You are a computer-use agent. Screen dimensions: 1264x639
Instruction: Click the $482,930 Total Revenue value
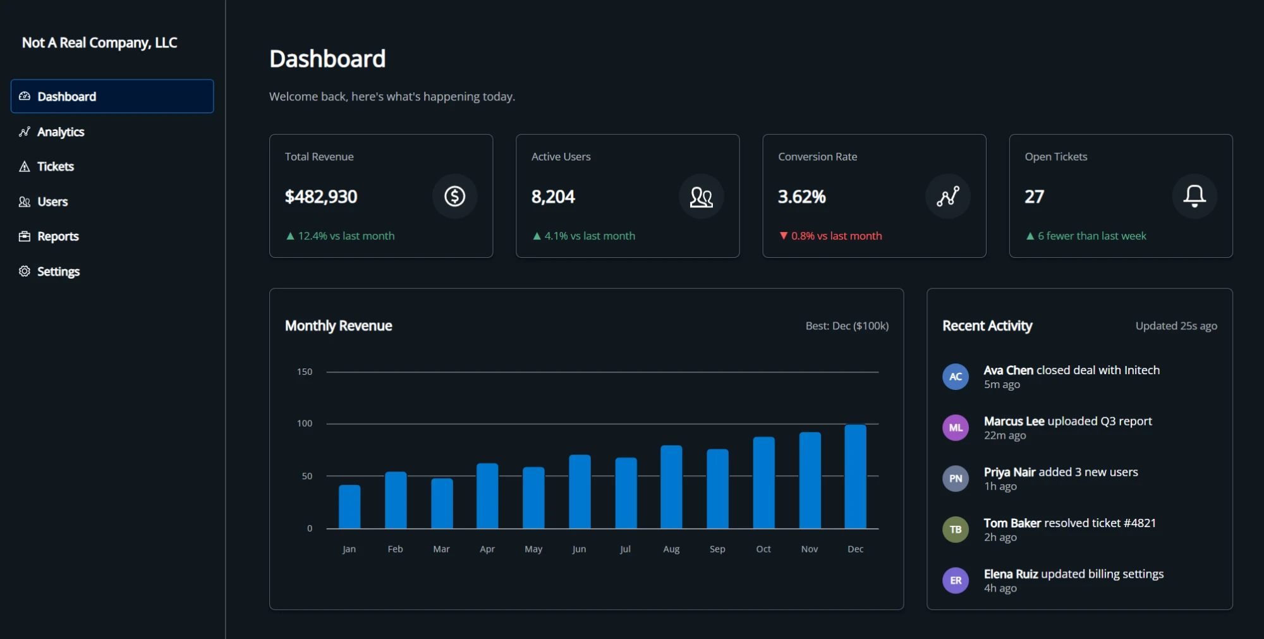click(321, 197)
